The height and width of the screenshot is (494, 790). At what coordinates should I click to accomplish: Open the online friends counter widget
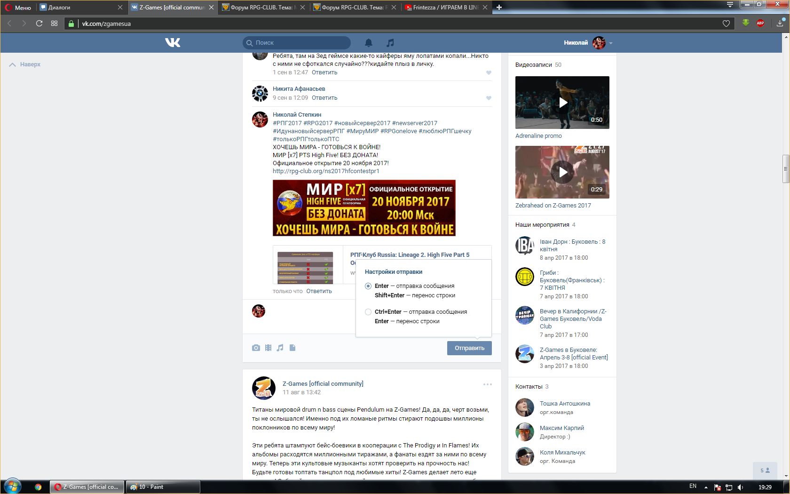pyautogui.click(x=765, y=470)
